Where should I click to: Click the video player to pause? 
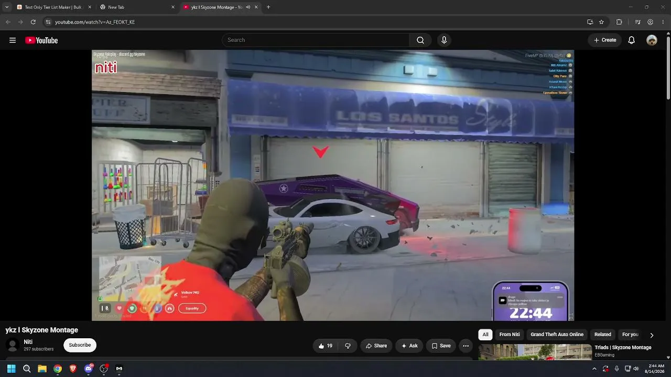[x=333, y=185]
